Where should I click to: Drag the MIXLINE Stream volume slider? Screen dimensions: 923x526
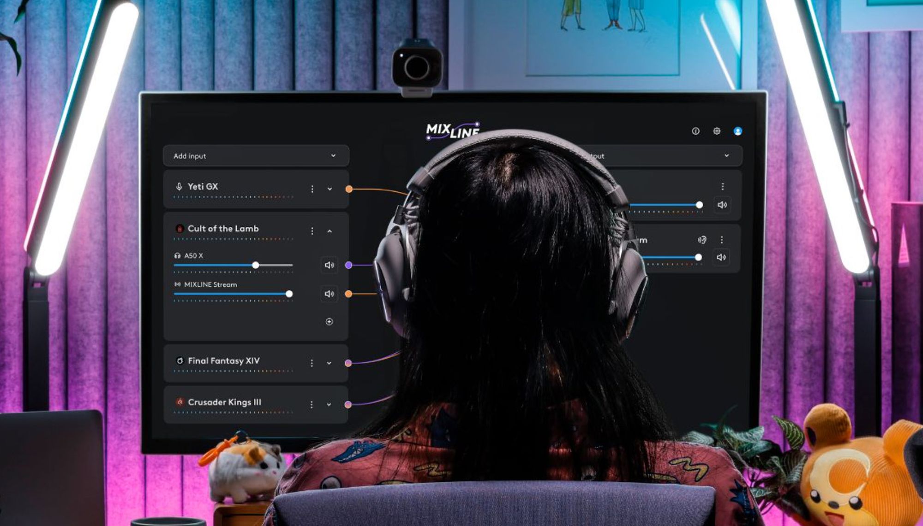292,293
